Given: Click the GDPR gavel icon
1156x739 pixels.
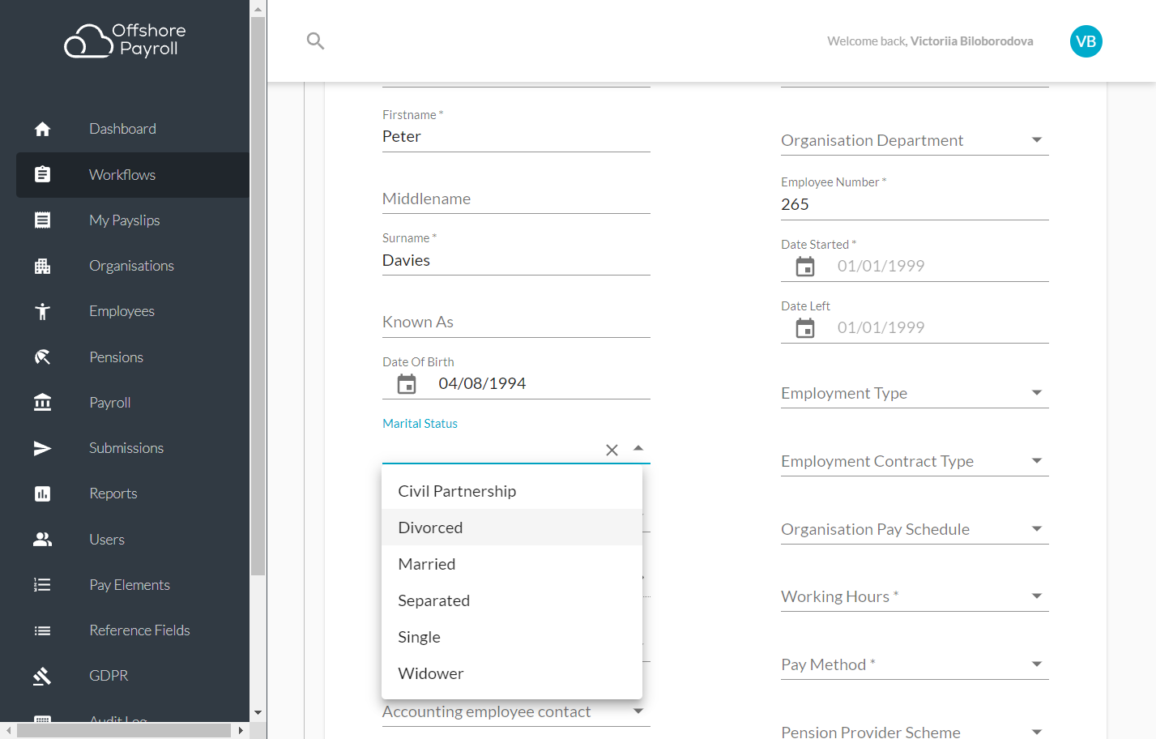Looking at the screenshot, I should (x=43, y=676).
